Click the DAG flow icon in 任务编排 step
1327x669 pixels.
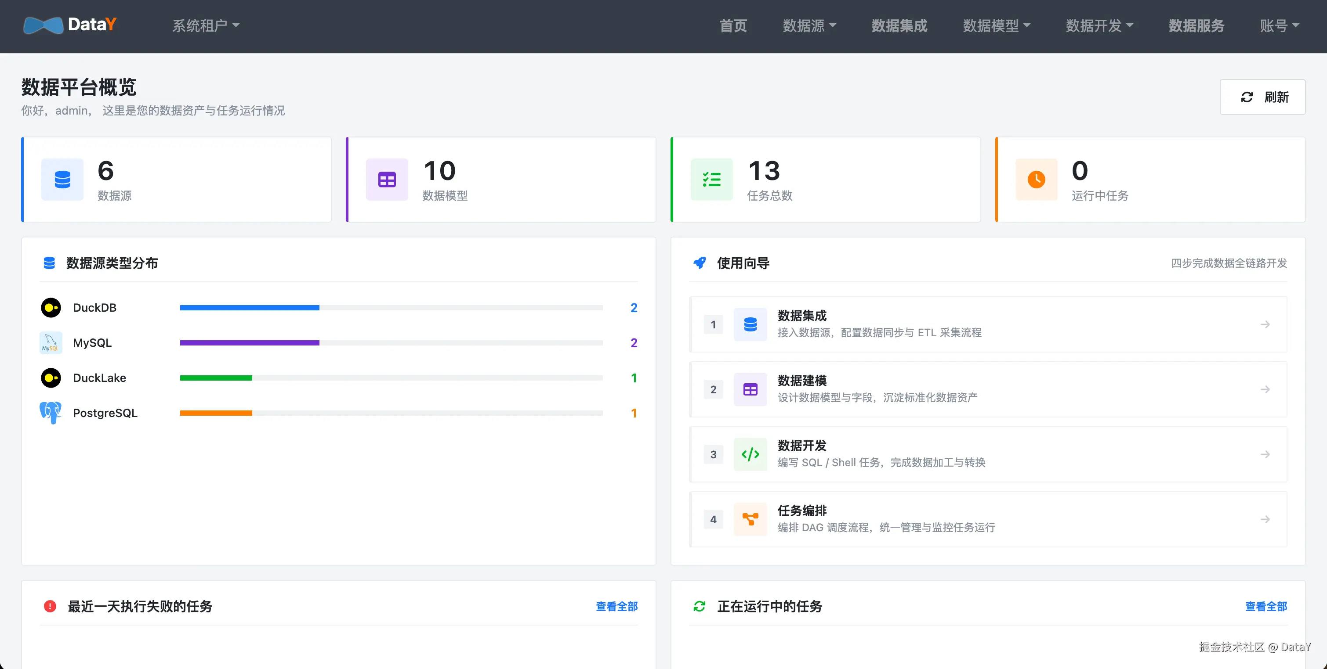pos(750,519)
